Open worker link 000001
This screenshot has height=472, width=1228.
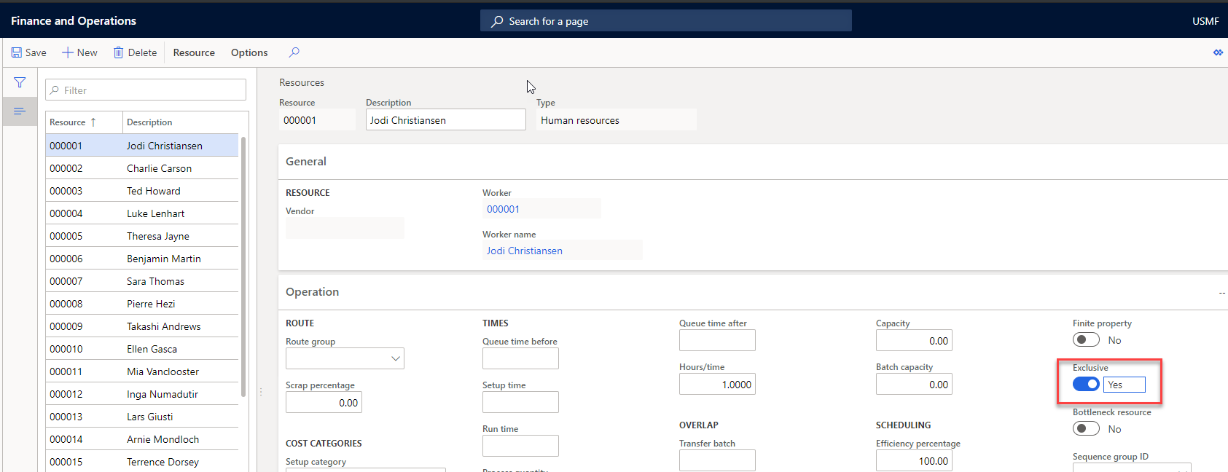tap(503, 209)
